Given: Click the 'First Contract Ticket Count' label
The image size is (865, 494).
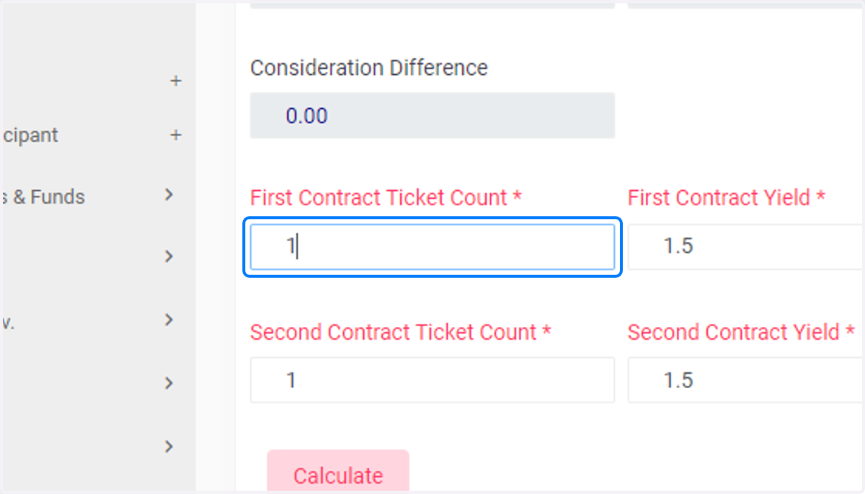Looking at the screenshot, I should [386, 198].
